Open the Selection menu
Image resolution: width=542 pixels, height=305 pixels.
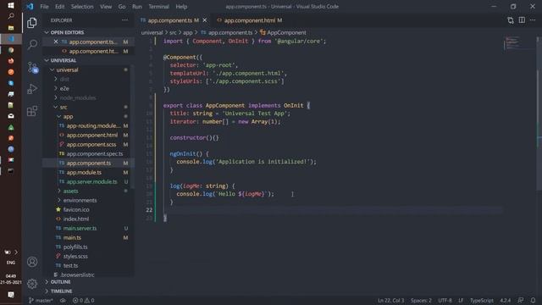pos(82,7)
